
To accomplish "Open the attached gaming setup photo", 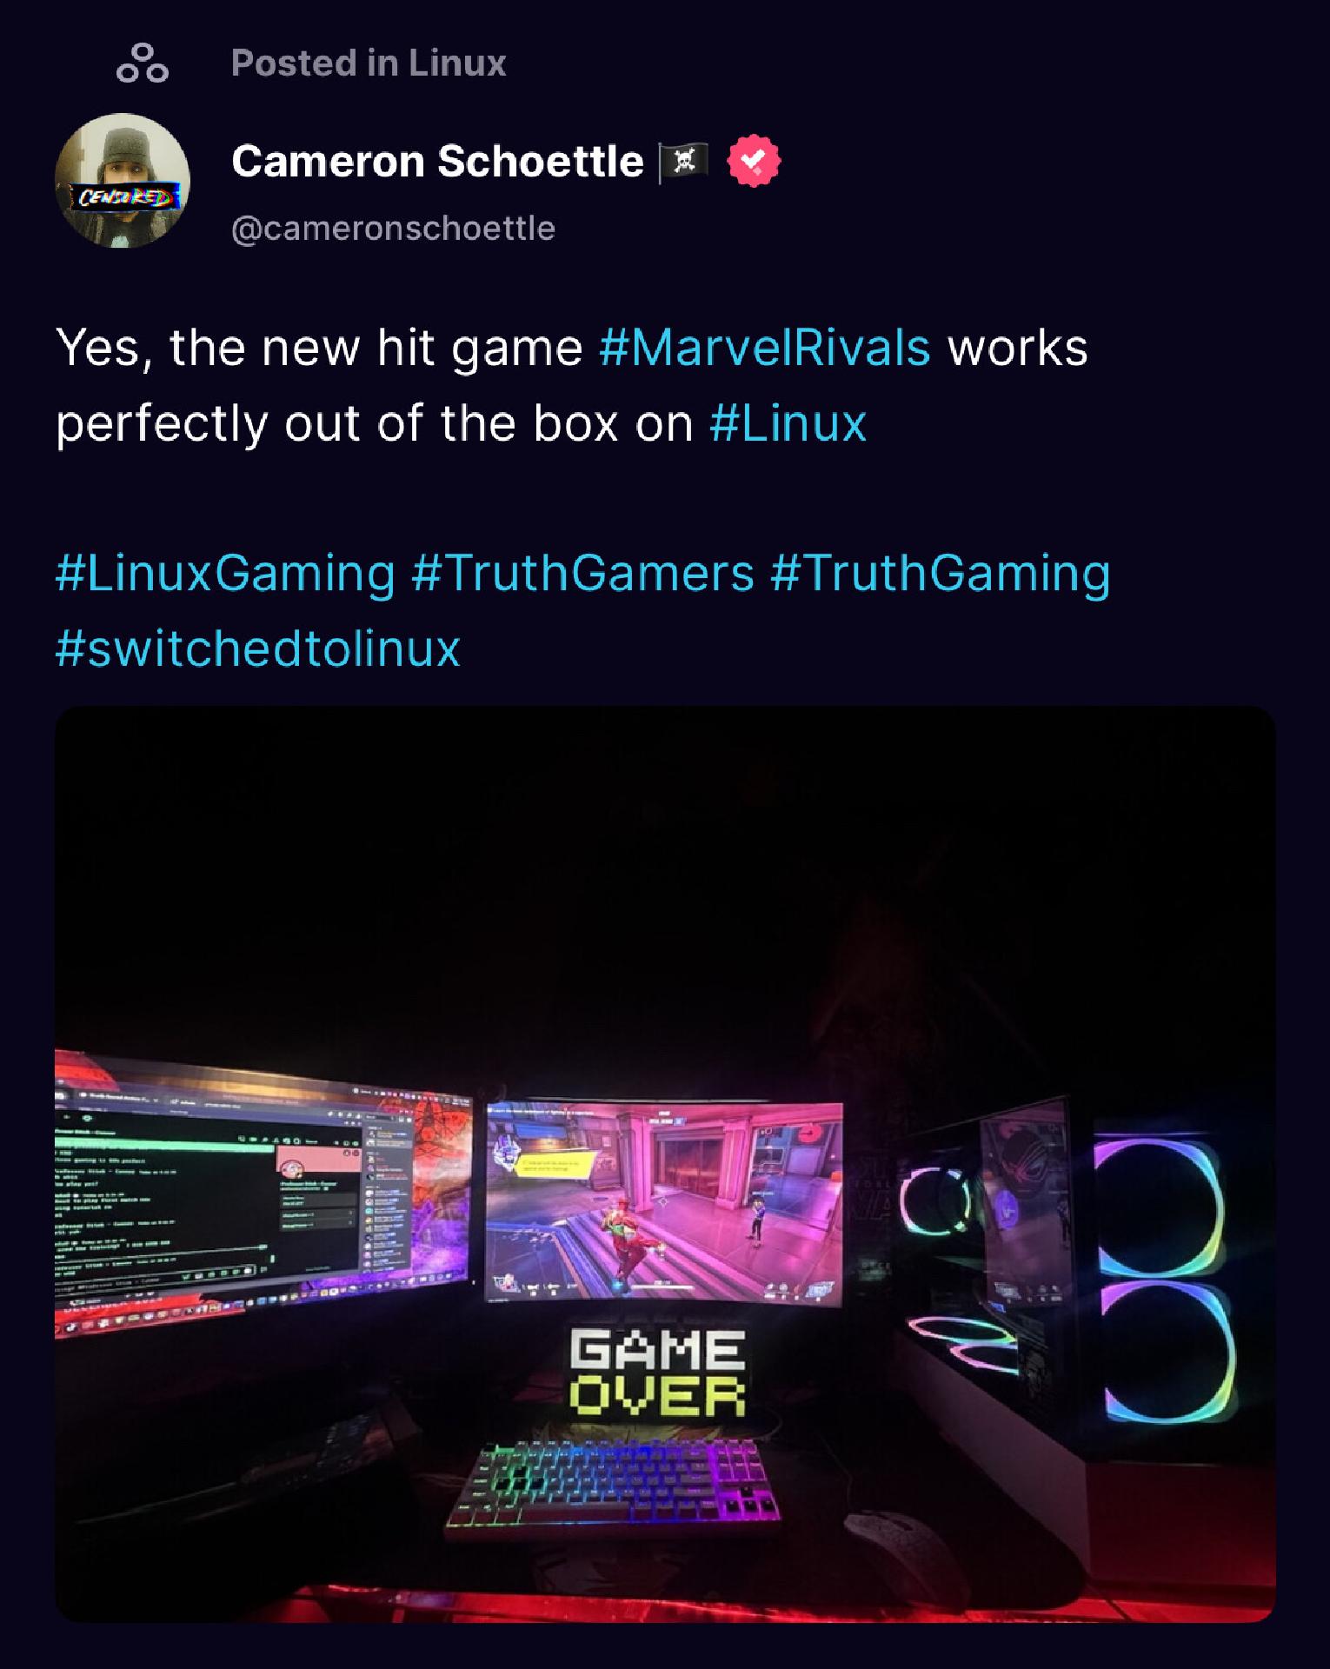I will pyautogui.click(x=665, y=1164).
